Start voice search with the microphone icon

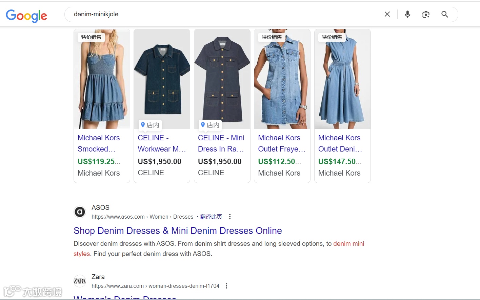click(x=407, y=14)
